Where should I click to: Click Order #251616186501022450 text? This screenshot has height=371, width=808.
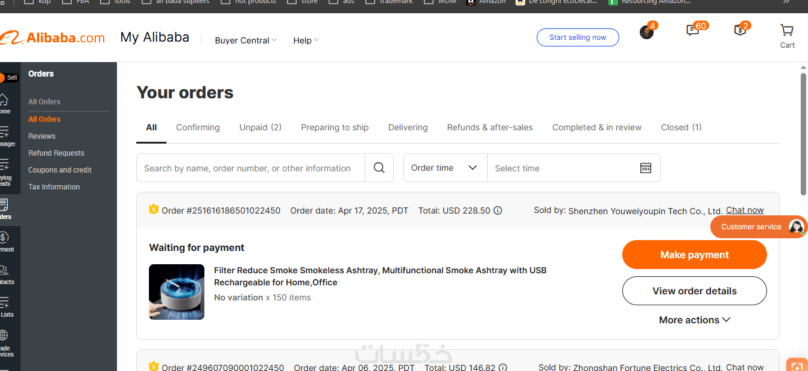coord(221,211)
